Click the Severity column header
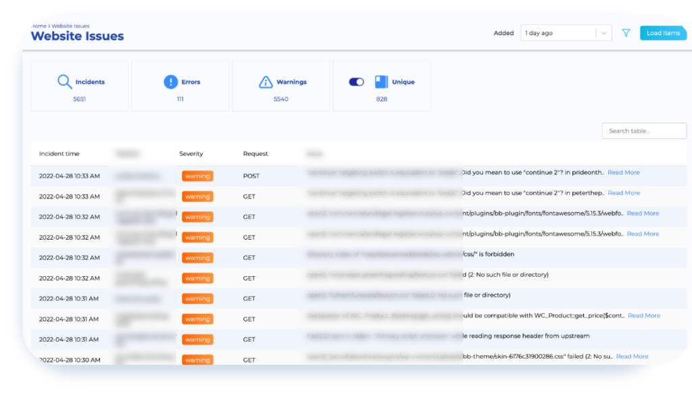The image size is (692, 395). [x=191, y=153]
